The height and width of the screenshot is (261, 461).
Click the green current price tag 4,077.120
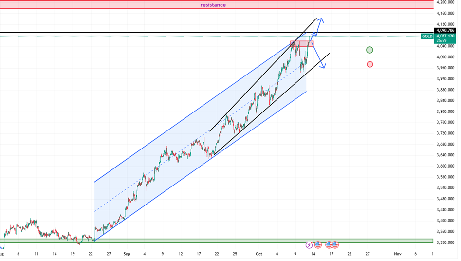click(446, 36)
